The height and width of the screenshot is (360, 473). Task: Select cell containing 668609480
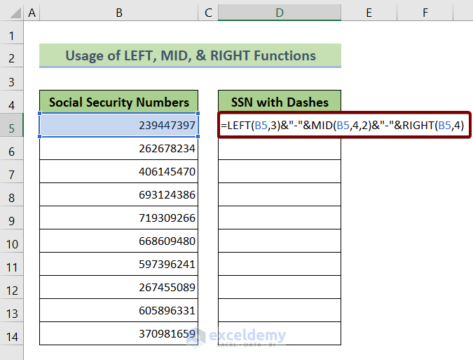tap(119, 241)
